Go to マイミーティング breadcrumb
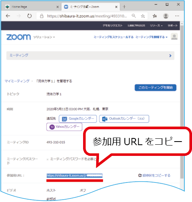This screenshot has height=202, width=192. [x=17, y=81]
